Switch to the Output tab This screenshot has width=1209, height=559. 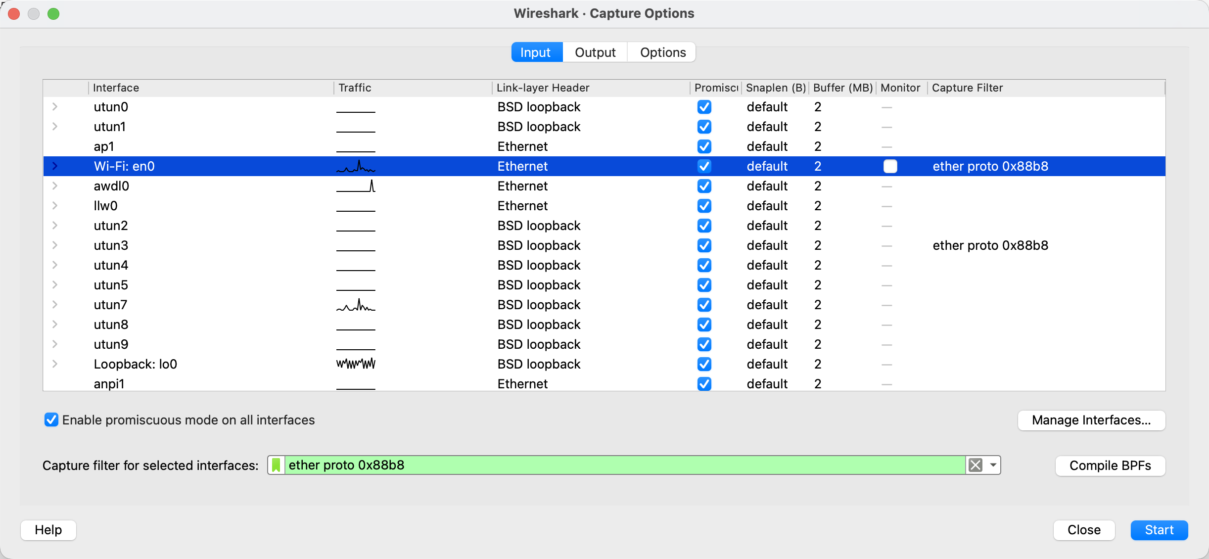594,52
